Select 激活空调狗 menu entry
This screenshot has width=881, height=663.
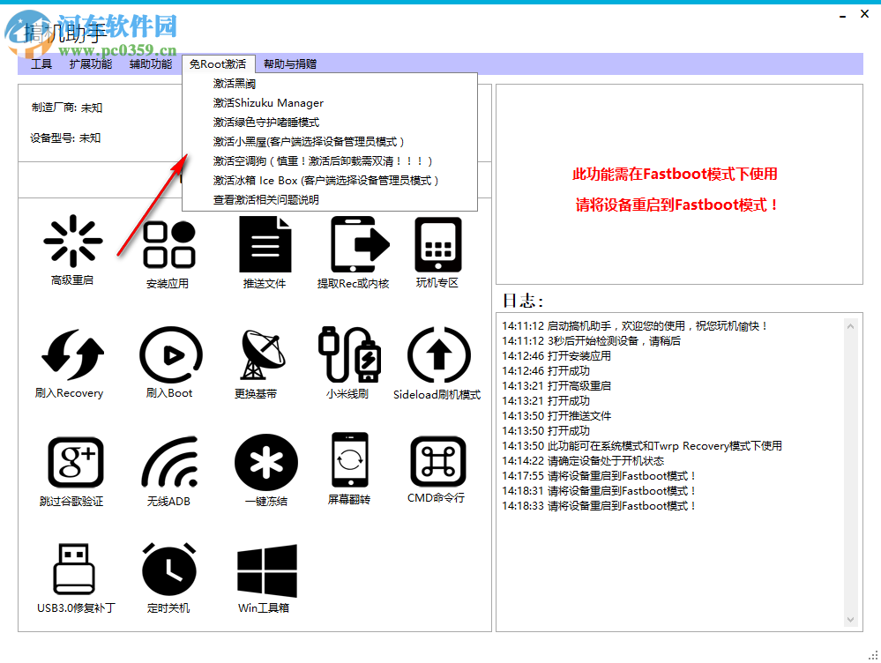(330, 161)
